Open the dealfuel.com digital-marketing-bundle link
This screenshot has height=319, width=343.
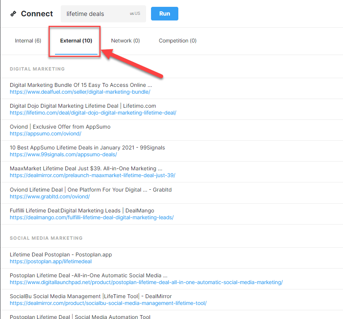click(80, 92)
